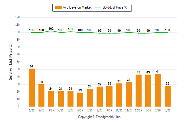
Task: Toggle the Avg Days on Market legend label
Action: click(x=77, y=7)
